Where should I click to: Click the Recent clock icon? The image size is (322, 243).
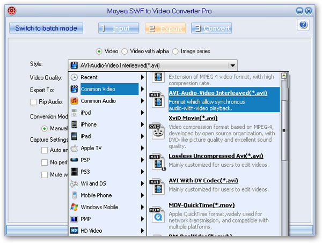click(74, 77)
